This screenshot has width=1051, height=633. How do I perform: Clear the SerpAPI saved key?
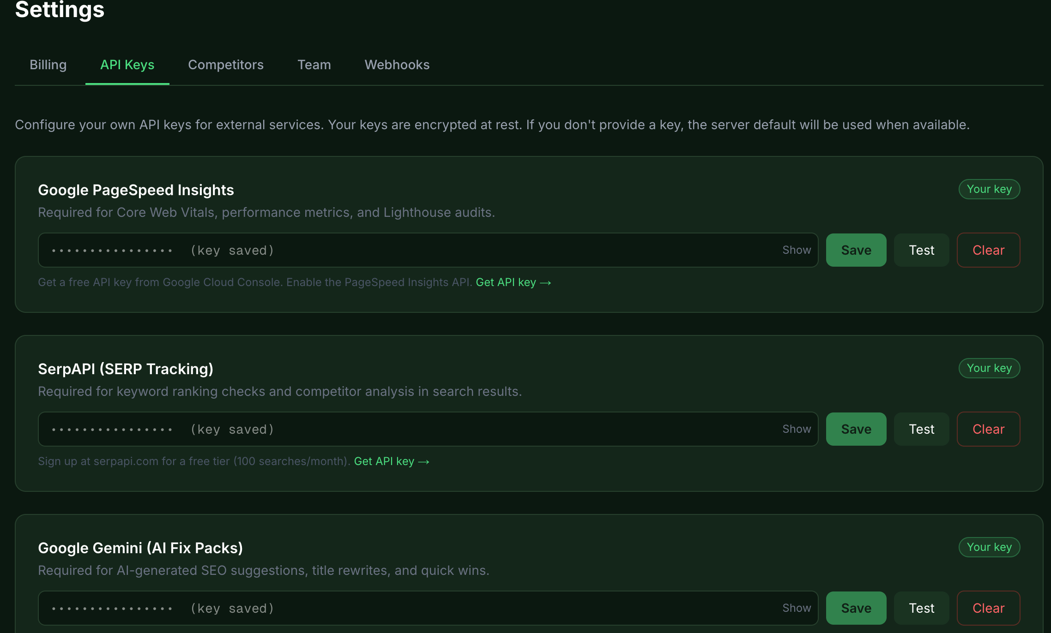(x=988, y=429)
